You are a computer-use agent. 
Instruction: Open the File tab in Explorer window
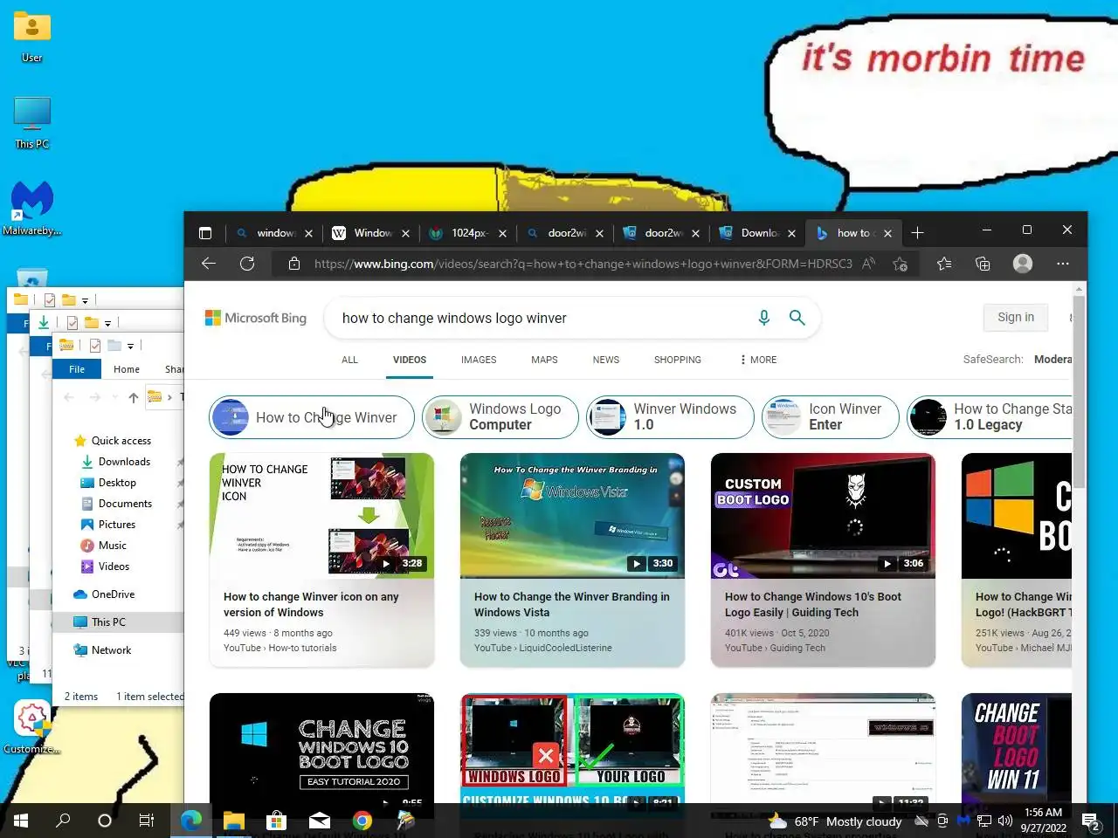click(x=77, y=369)
